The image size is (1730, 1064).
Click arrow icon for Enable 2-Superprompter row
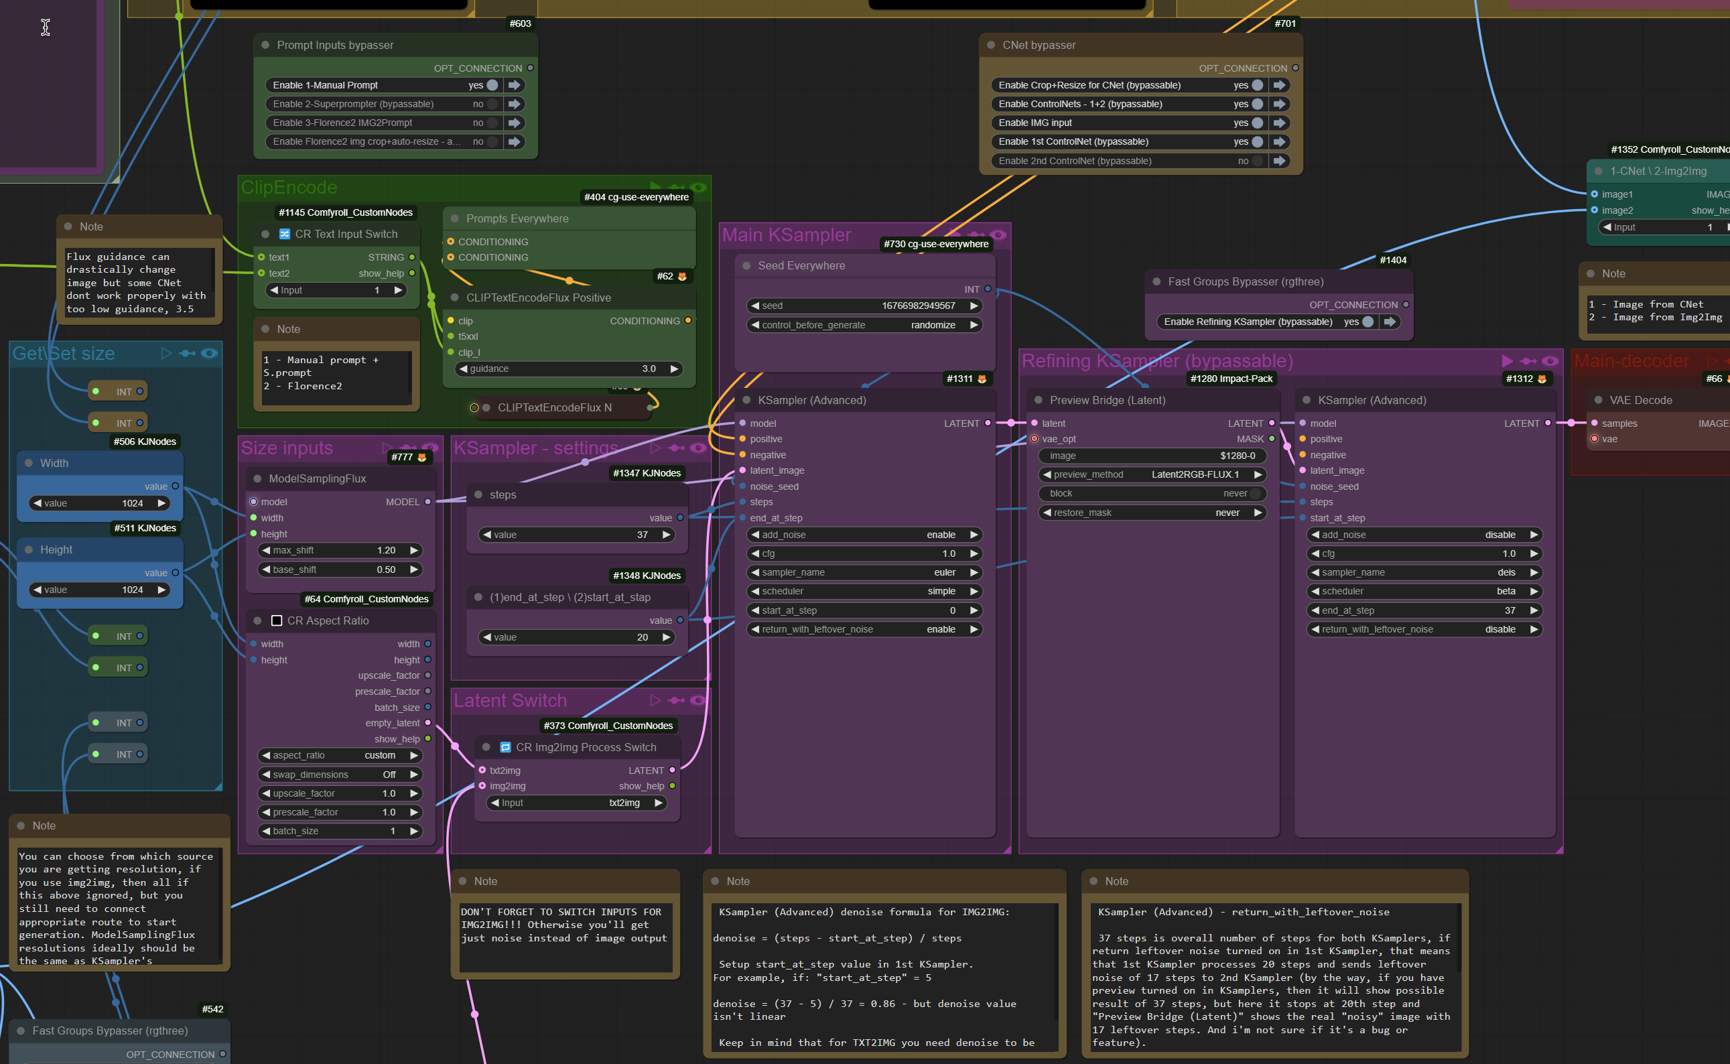coord(515,103)
